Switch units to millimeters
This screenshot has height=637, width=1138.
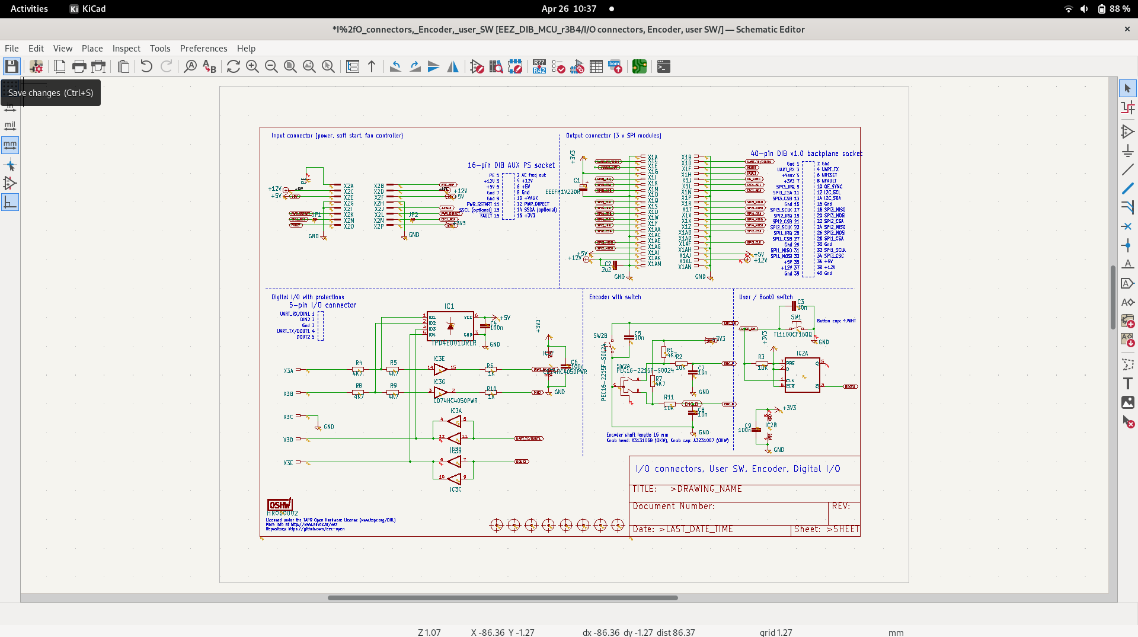click(x=10, y=145)
